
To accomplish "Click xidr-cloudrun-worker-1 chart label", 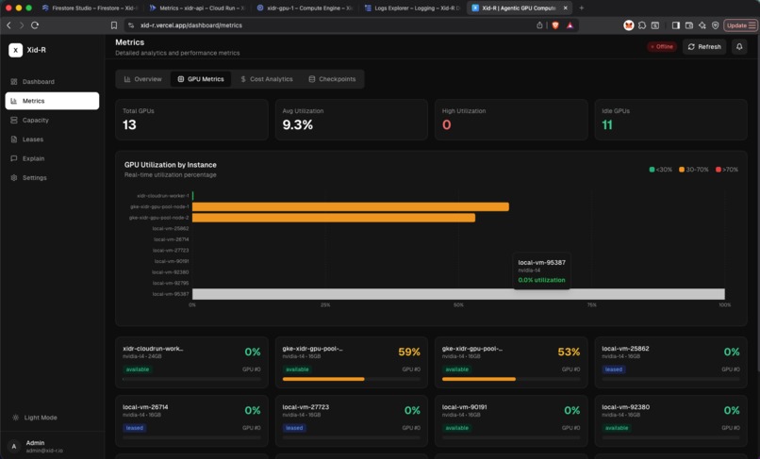I will (163, 196).
